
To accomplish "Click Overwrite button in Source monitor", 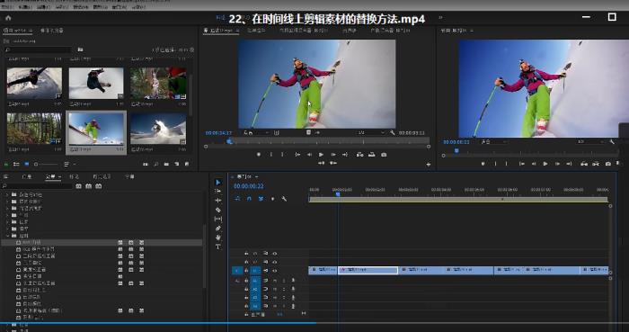I will [371, 155].
